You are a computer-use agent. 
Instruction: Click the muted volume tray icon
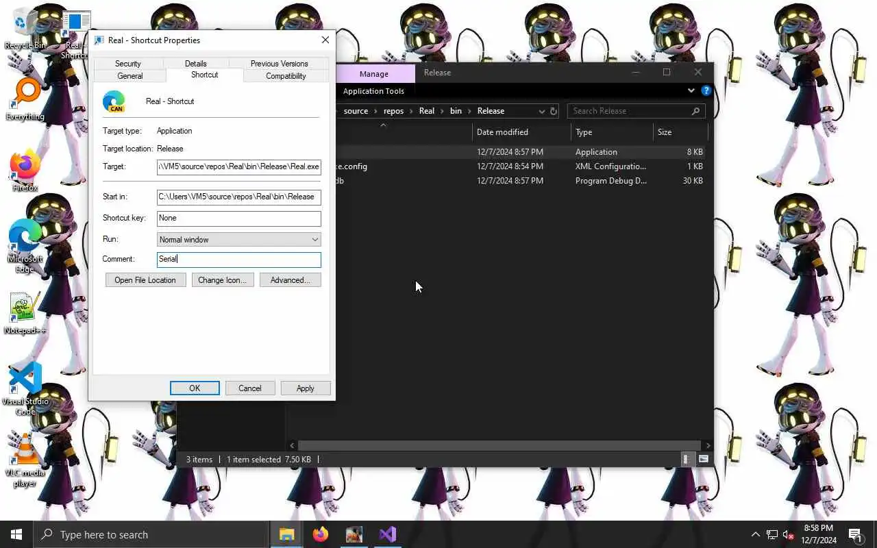click(x=789, y=534)
